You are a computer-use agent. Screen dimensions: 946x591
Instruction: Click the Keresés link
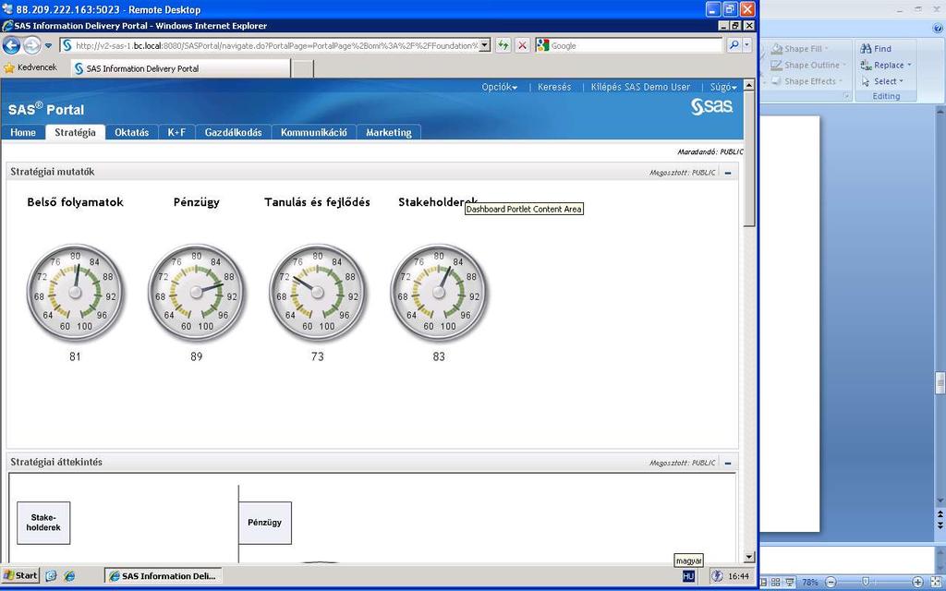[x=554, y=88]
